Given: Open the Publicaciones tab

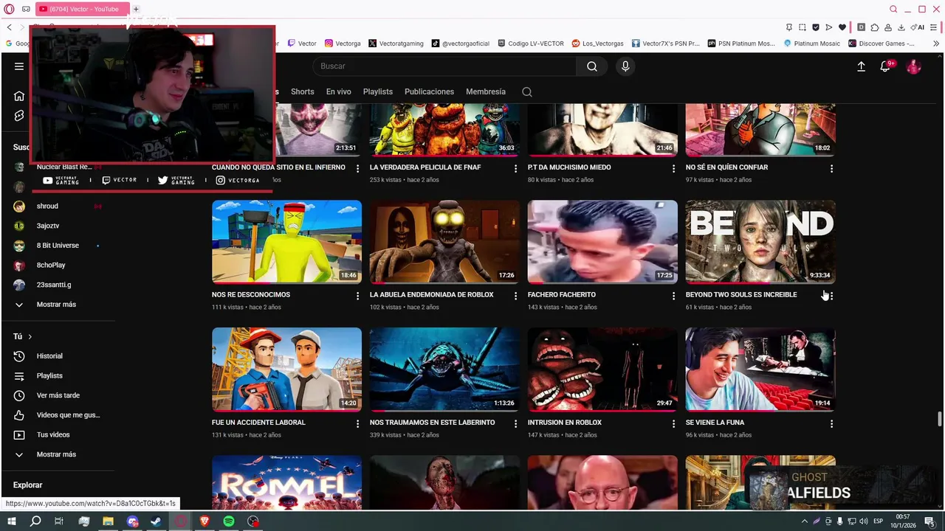Looking at the screenshot, I should click(x=429, y=91).
